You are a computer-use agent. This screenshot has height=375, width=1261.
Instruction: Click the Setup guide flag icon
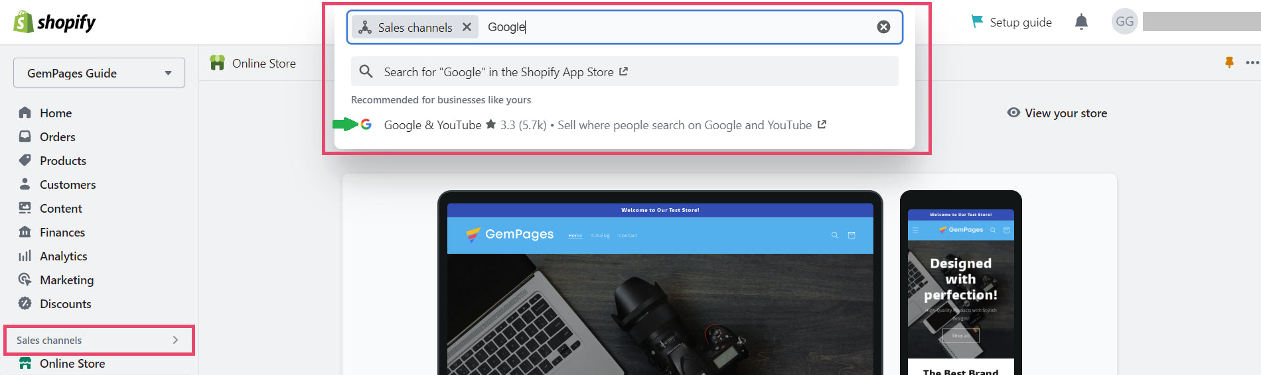click(977, 21)
